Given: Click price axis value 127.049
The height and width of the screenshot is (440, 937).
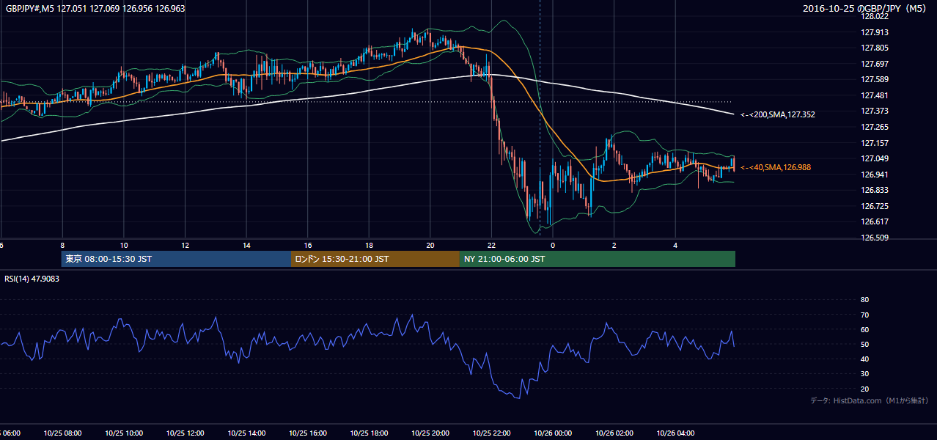Looking at the screenshot, I should pyautogui.click(x=874, y=158).
